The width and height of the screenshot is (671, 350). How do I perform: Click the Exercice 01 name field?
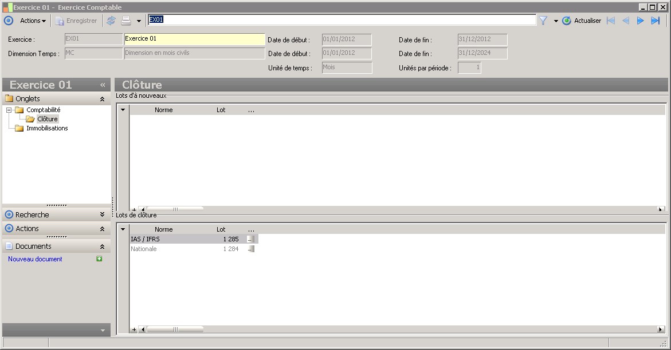pos(194,39)
